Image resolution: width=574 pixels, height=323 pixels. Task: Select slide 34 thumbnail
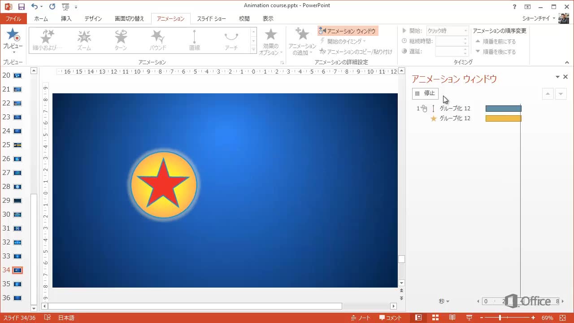click(17, 270)
